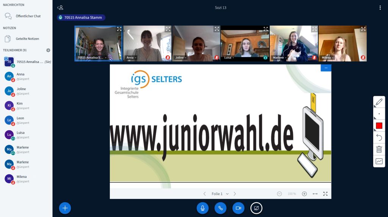Fullscreen Milena's webcam video
The height and width of the screenshot is (217, 388).
(x=363, y=29)
